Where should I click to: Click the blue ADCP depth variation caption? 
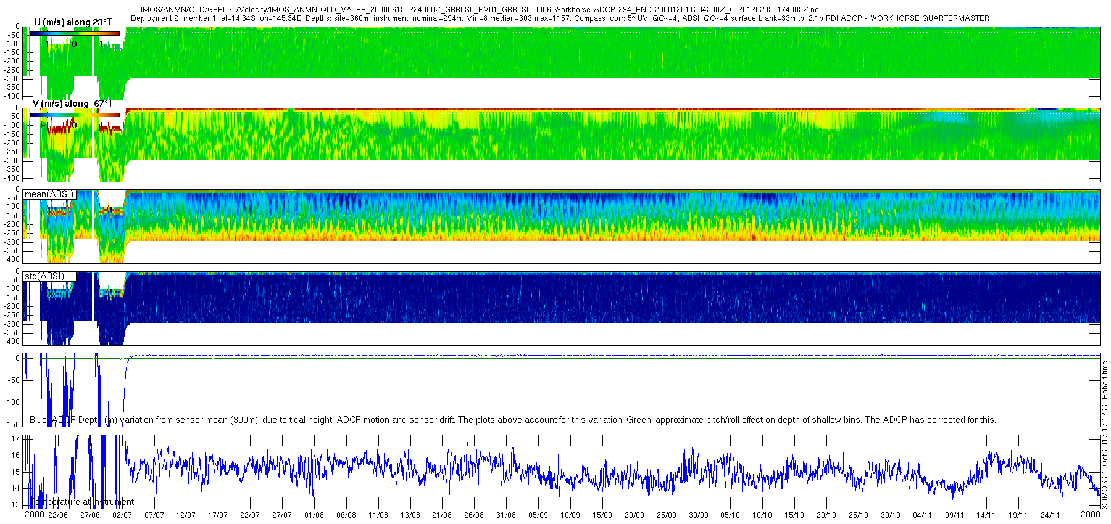coord(512,420)
